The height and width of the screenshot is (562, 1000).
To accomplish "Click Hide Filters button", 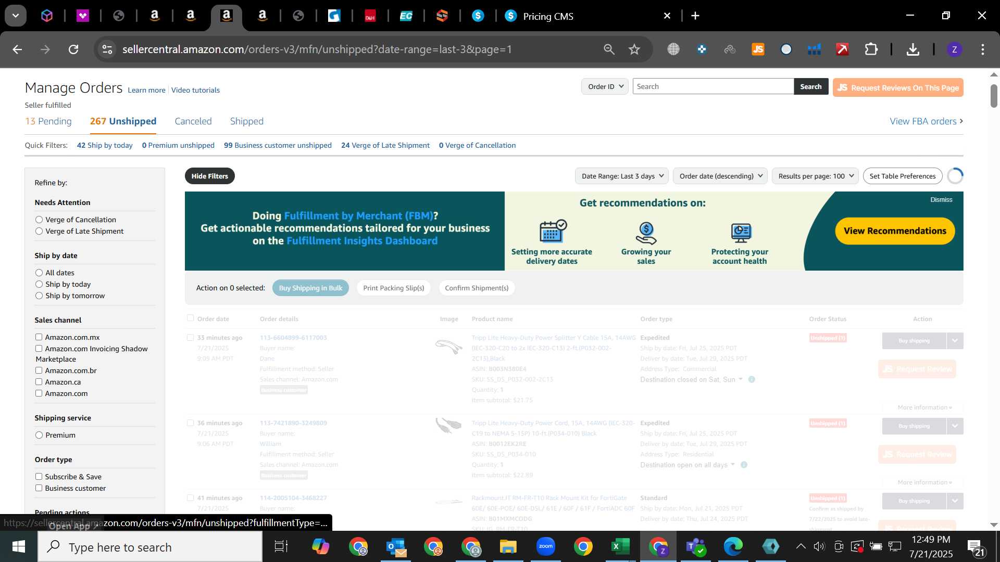I will coord(209,176).
